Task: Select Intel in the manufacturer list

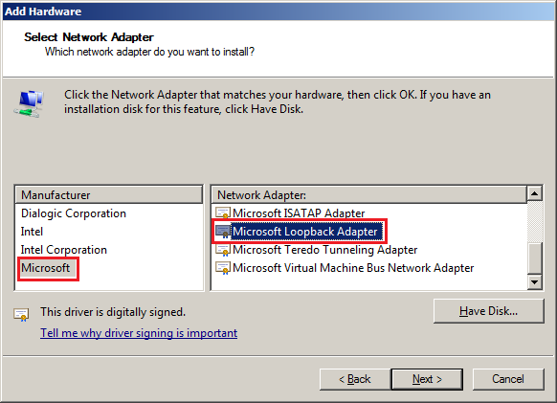Action: point(32,232)
